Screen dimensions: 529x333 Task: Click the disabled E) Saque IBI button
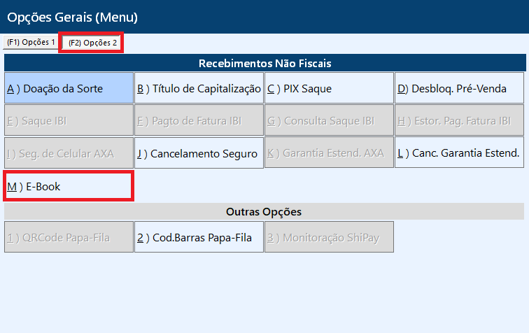click(x=69, y=120)
